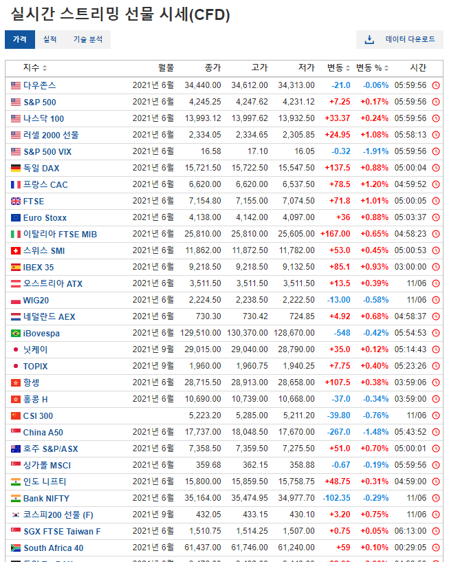Open the 싱가폴 MSCI link
The width and height of the screenshot is (449, 562).
47,465
